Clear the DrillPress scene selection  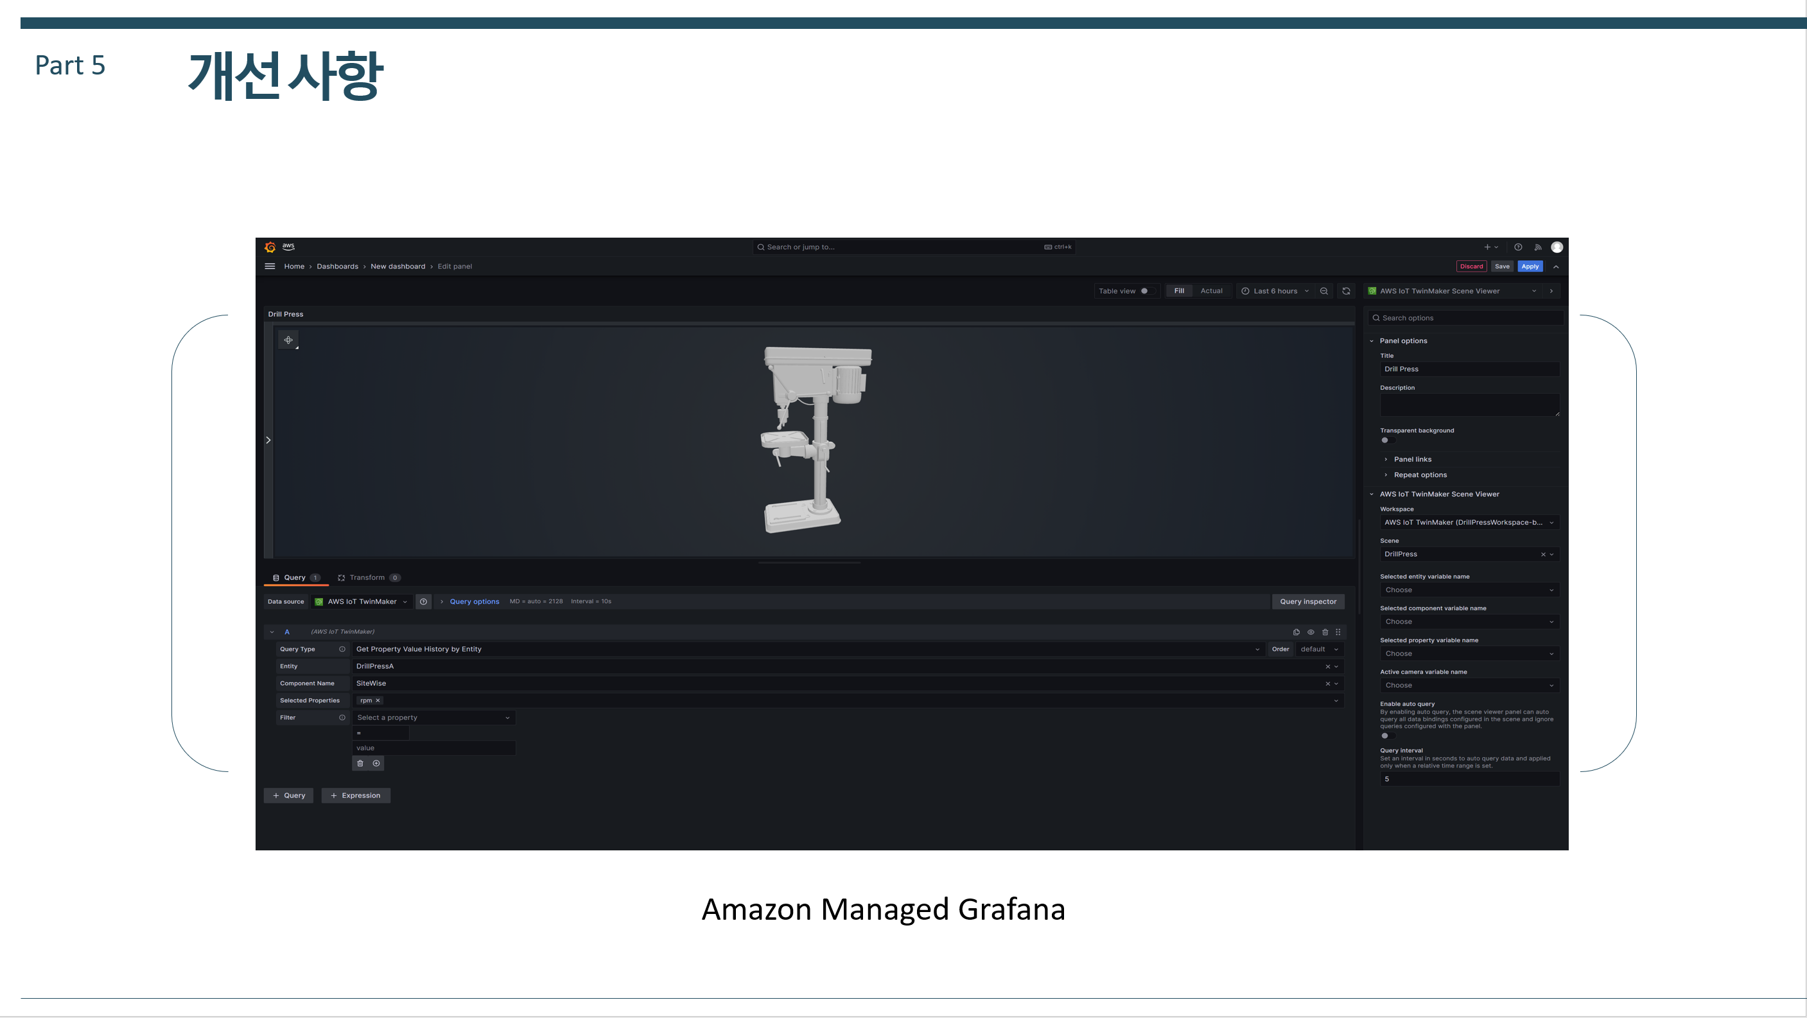1543,554
